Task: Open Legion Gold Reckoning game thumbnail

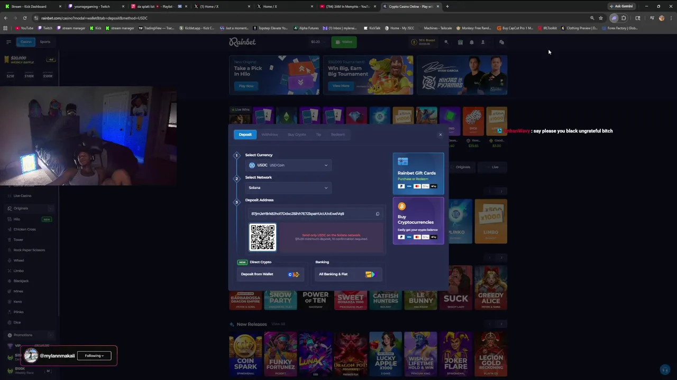Action: point(490,354)
